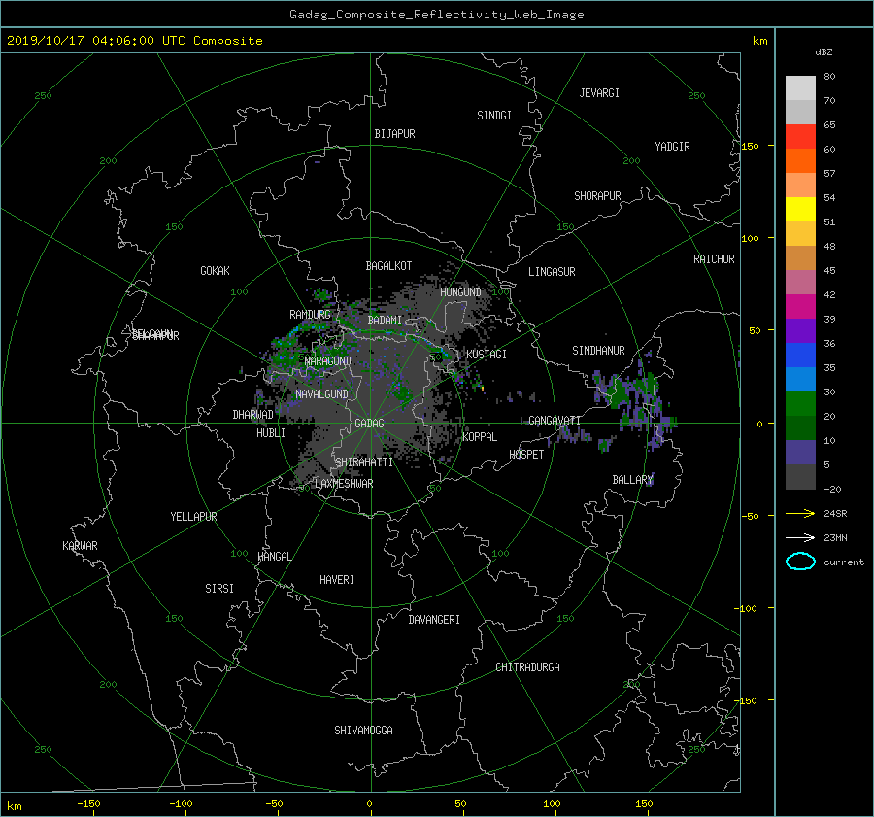Click the HAVERI city label
The image size is (874, 817).
point(337,579)
